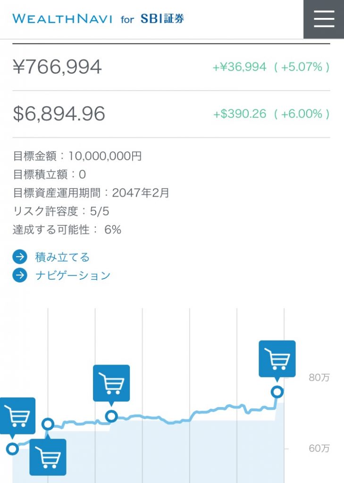Click the arrow icon beside 積み立てる
344x483 pixels.
[x=19, y=257]
